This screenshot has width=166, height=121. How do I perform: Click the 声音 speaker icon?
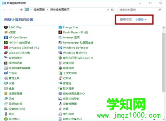click(x=60, y=109)
